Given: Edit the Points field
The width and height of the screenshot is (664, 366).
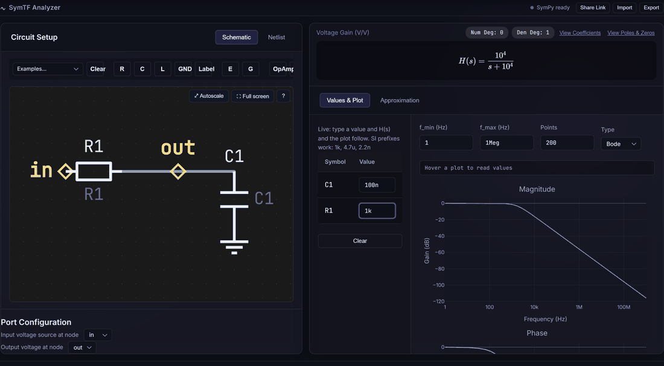Looking at the screenshot, I should [x=567, y=143].
